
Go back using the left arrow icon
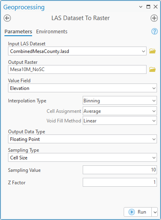tap(7, 18)
